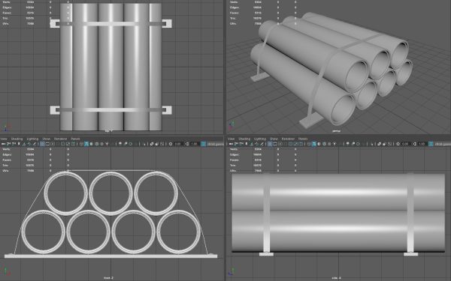Toggle Grid display in front view toolbar

coord(42,144)
